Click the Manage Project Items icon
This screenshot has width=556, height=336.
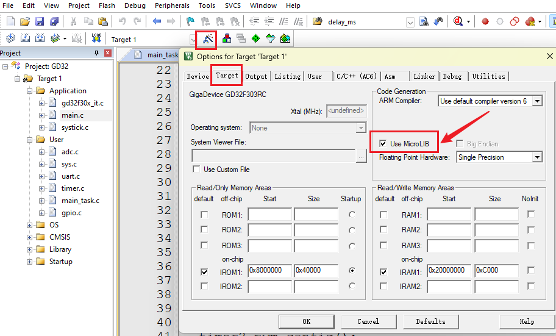(226, 38)
